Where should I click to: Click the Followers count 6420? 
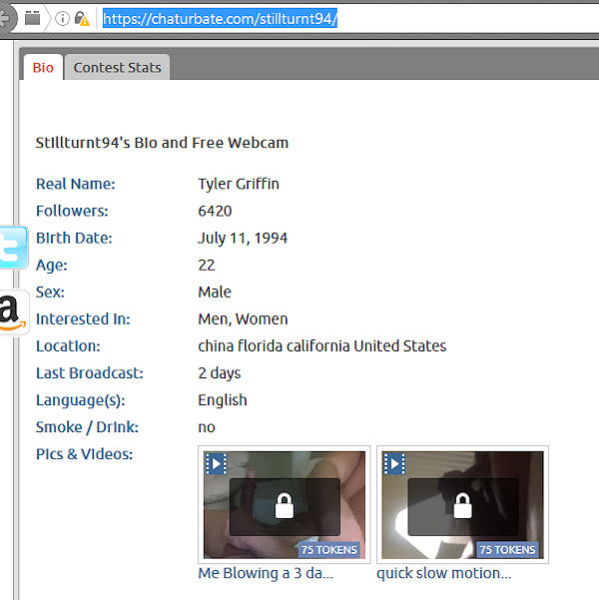point(215,211)
